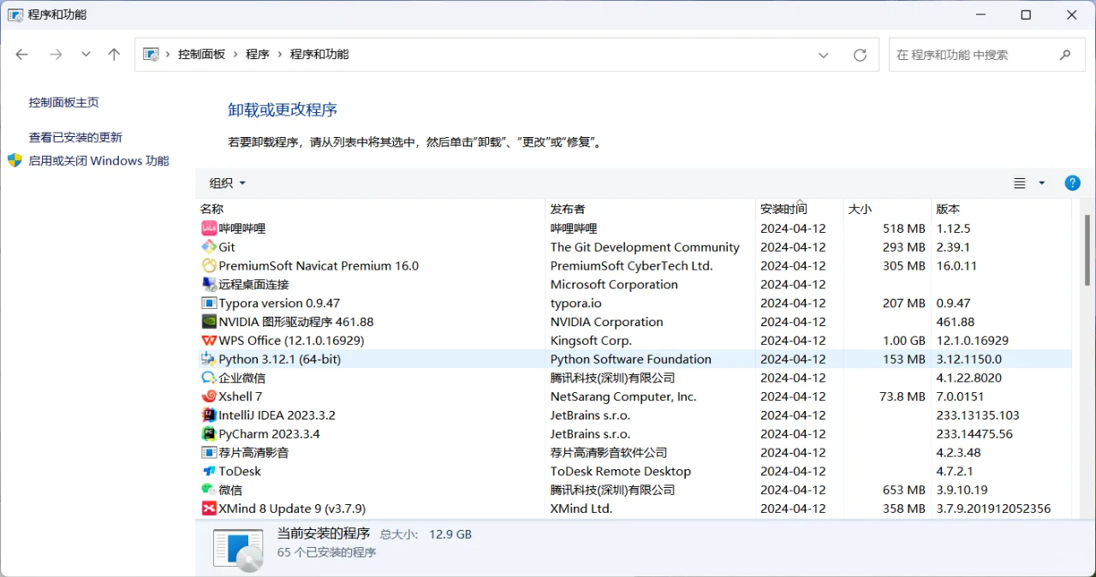Open the 组织 dropdown menu
1096x577 pixels.
228,183
